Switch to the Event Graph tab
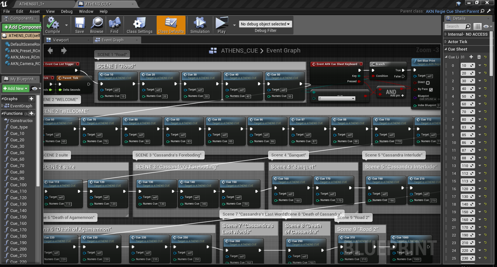Screen dimensions: 497x267 point(116,40)
